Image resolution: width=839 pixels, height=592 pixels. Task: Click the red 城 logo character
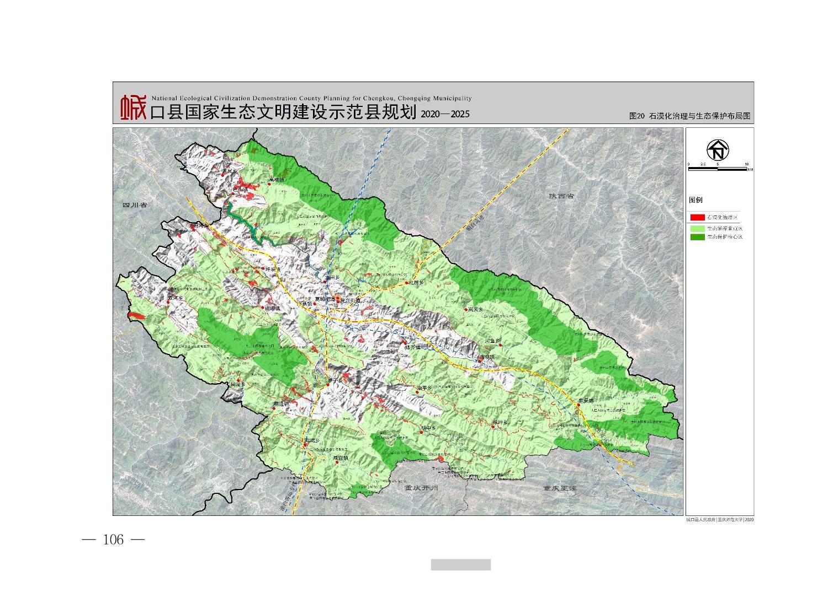coord(134,107)
